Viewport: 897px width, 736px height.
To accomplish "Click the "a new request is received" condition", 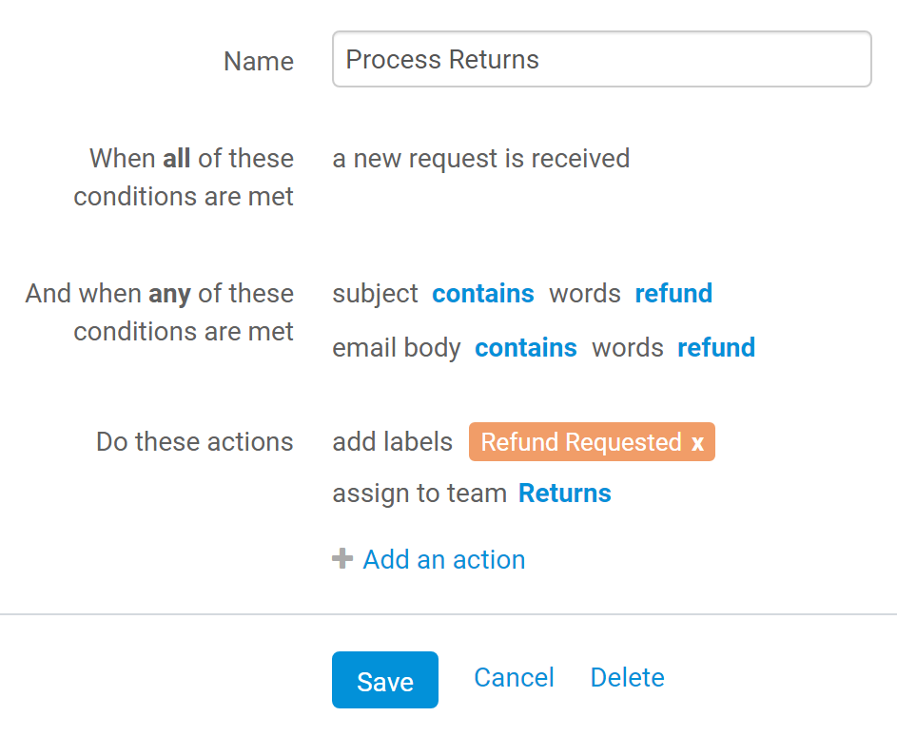I will pyautogui.click(x=481, y=159).
